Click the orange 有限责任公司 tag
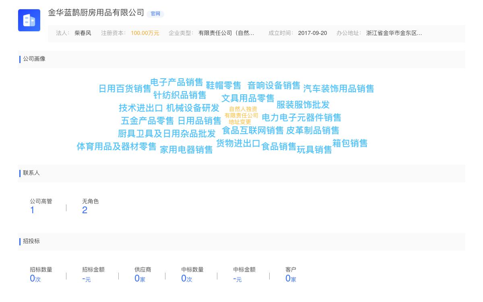Screen dimensions: 483x302 pos(242,115)
